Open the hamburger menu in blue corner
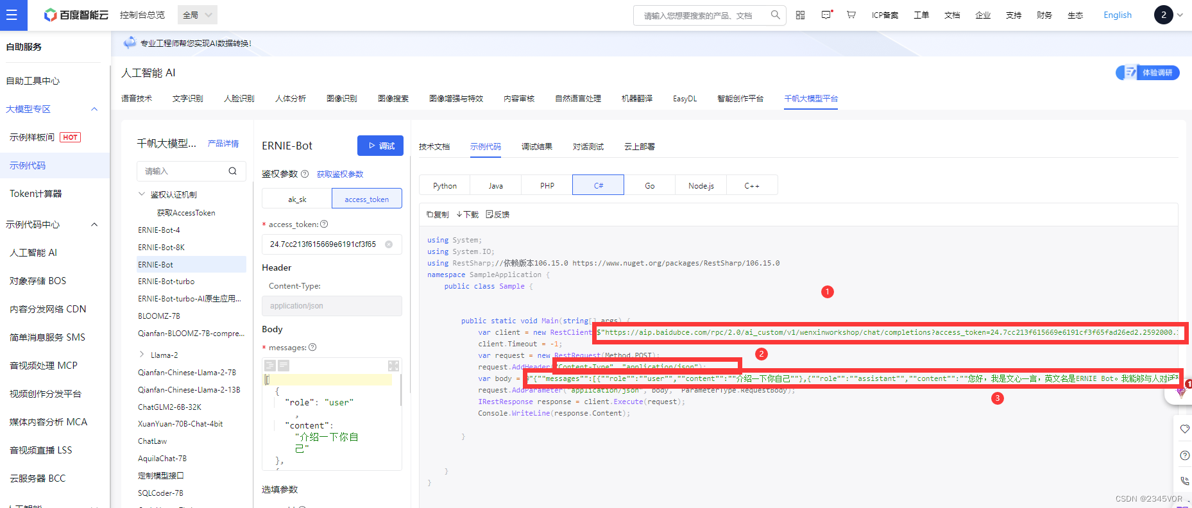 click(12, 15)
